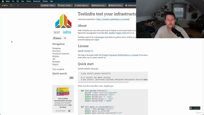Open the Apache License 2.0 link
This screenshot has height=115, width=204.
85,51
